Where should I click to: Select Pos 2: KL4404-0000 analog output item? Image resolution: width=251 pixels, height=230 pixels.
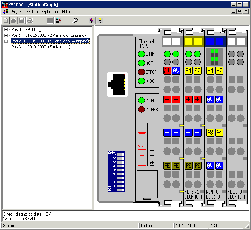point(50,41)
